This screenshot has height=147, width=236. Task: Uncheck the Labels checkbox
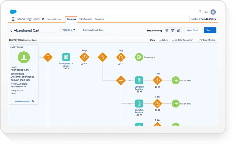[160, 40]
